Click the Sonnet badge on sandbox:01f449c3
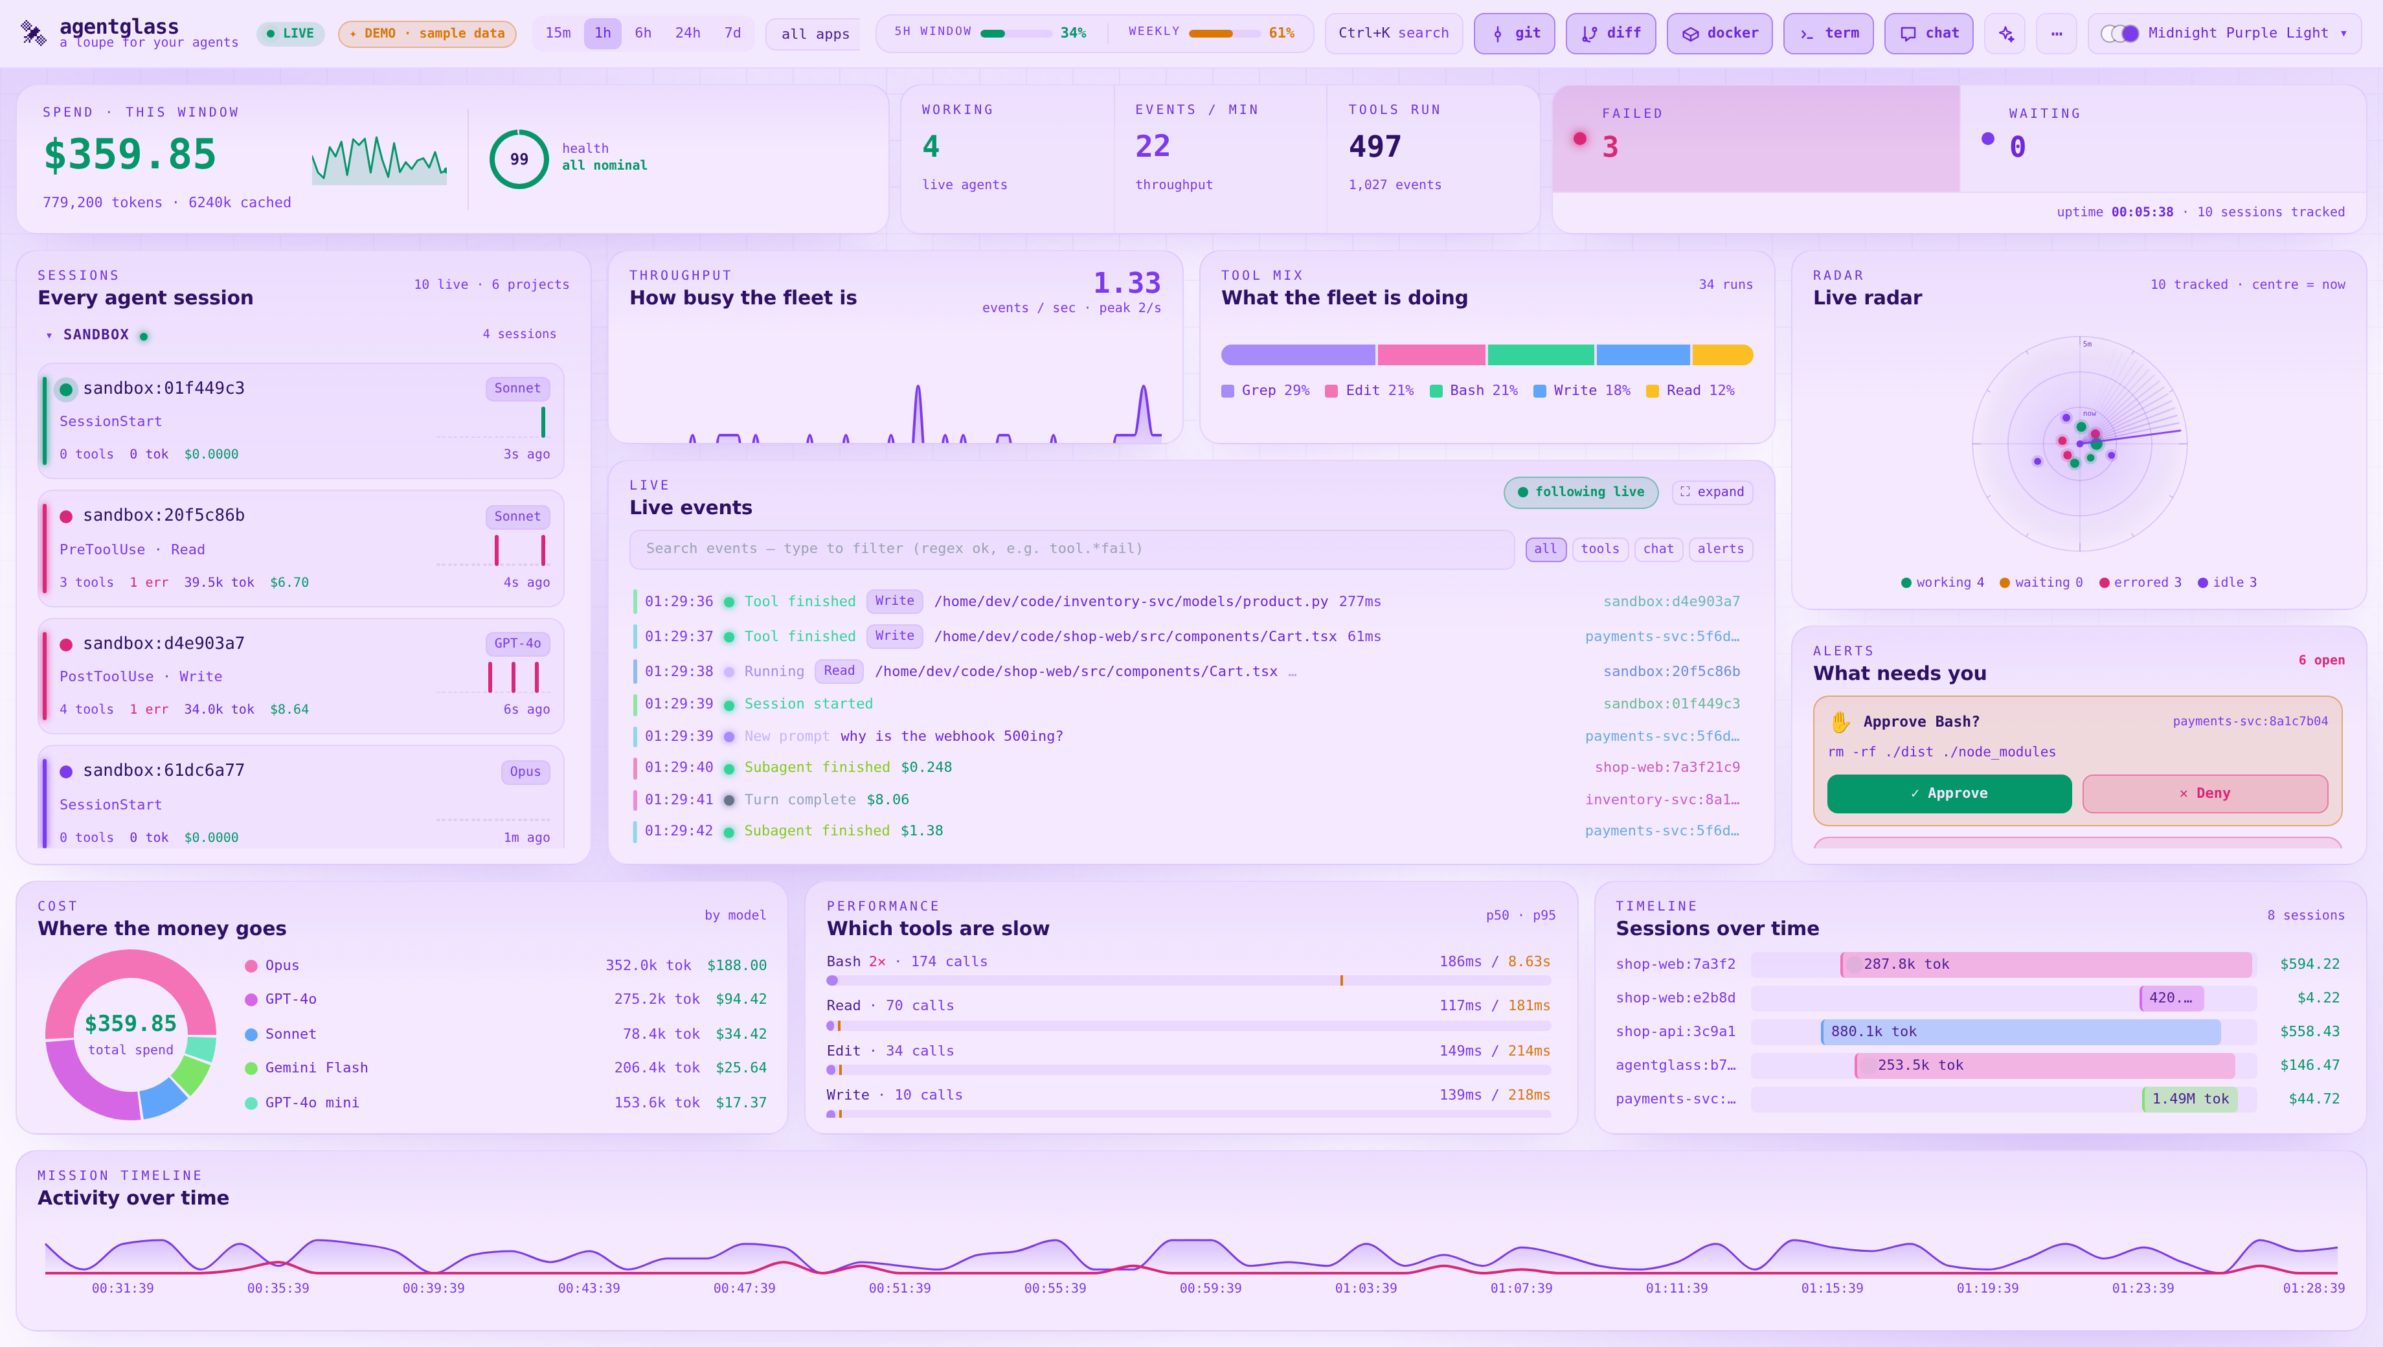 click(517, 389)
